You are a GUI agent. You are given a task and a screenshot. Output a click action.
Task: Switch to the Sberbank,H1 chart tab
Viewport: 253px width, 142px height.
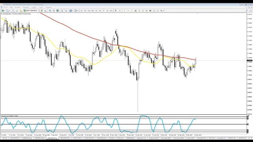click(142, 138)
